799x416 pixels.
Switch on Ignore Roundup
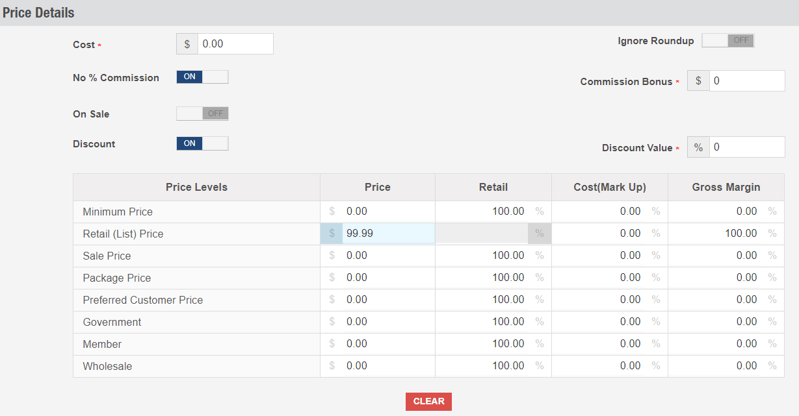pos(728,41)
